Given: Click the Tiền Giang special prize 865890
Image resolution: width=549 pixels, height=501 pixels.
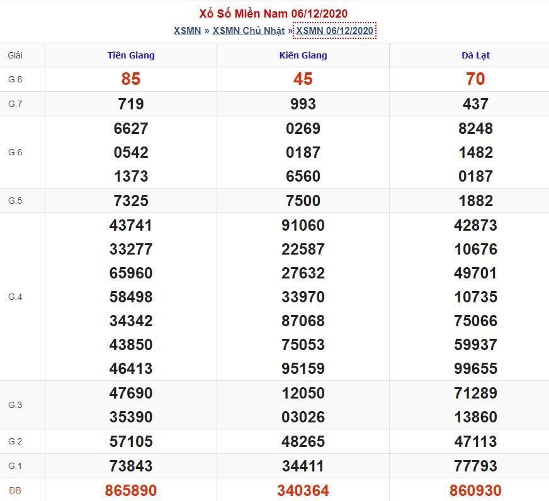Looking at the screenshot, I should (131, 490).
